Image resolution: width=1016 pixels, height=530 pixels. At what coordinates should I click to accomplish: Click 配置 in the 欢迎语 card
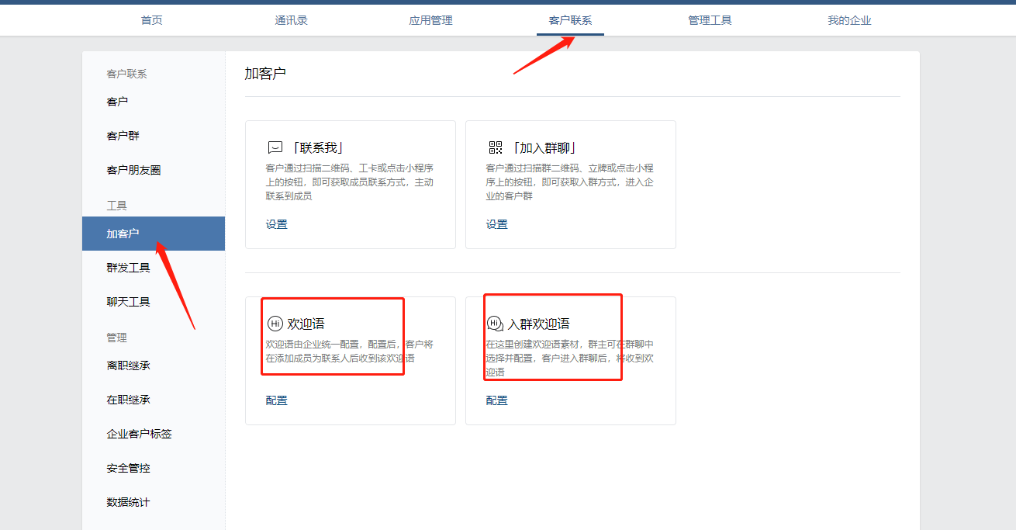(276, 400)
